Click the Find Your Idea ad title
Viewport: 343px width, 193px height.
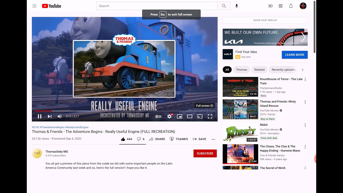click(x=246, y=52)
